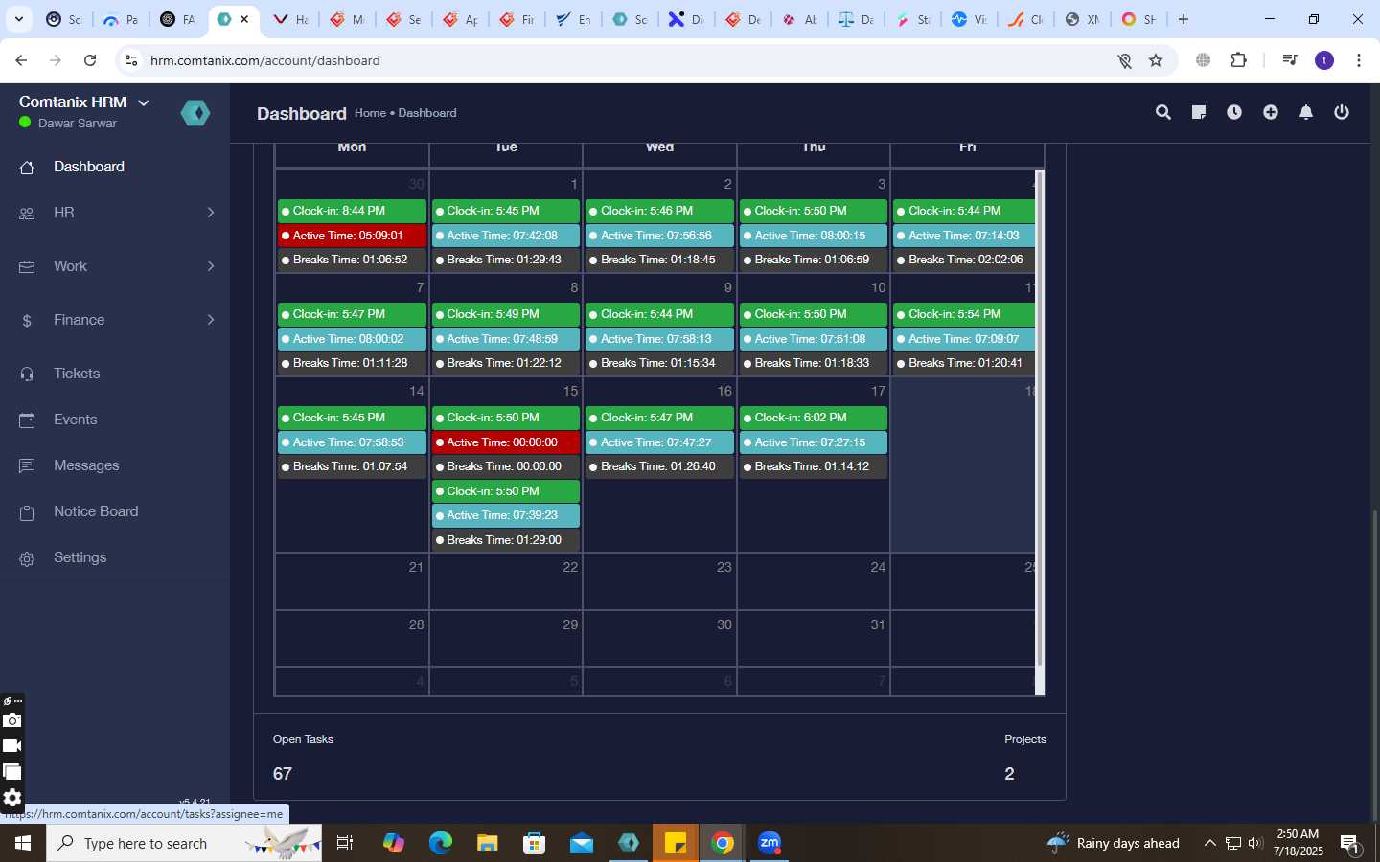Open the search icon in dashboard header
1380x862 pixels.
[1163, 113]
